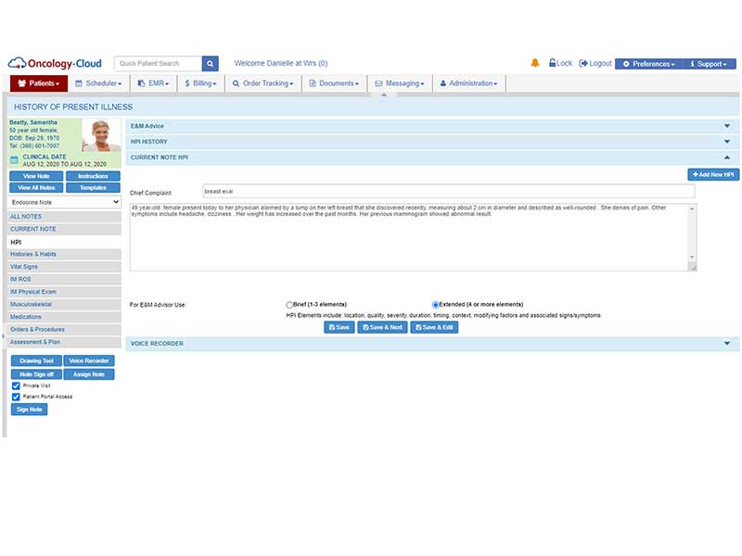Open the Endocrine Note dropdown
Image resolution: width=742 pixels, height=556 pixels.
coord(64,202)
